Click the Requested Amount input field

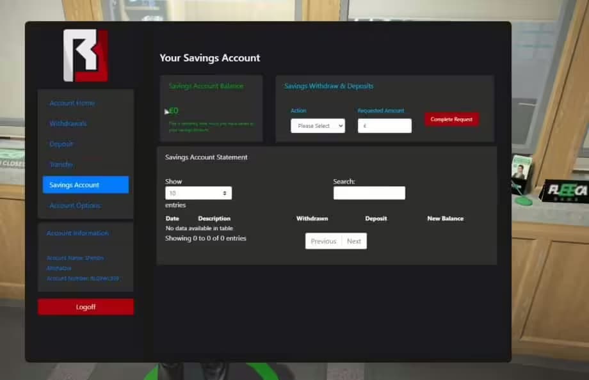pos(384,125)
